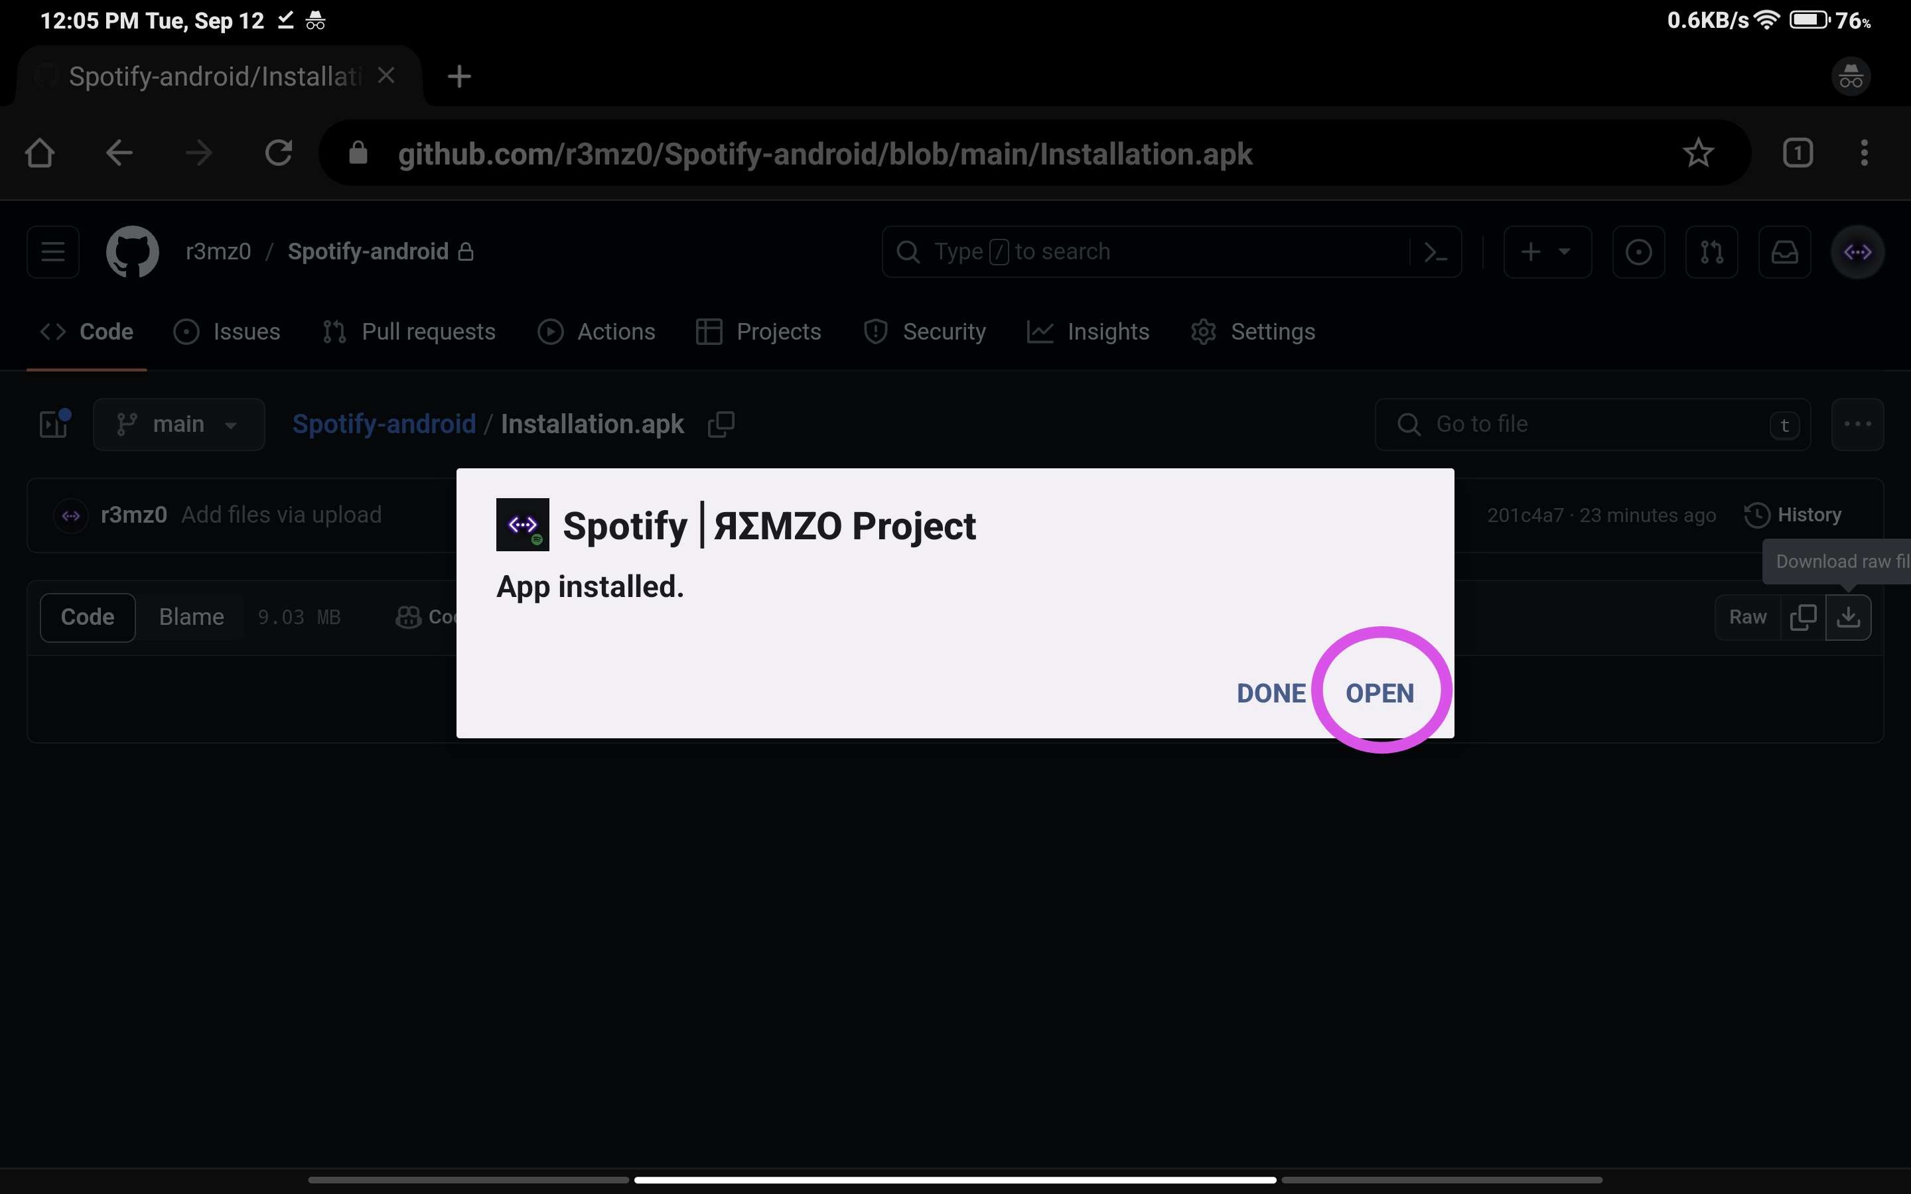Switch to the Blame view
The image size is (1911, 1194).
click(x=191, y=617)
